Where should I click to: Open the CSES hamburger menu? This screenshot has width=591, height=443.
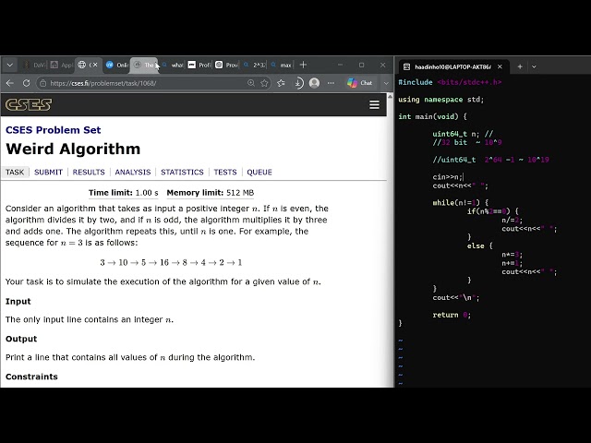374,104
